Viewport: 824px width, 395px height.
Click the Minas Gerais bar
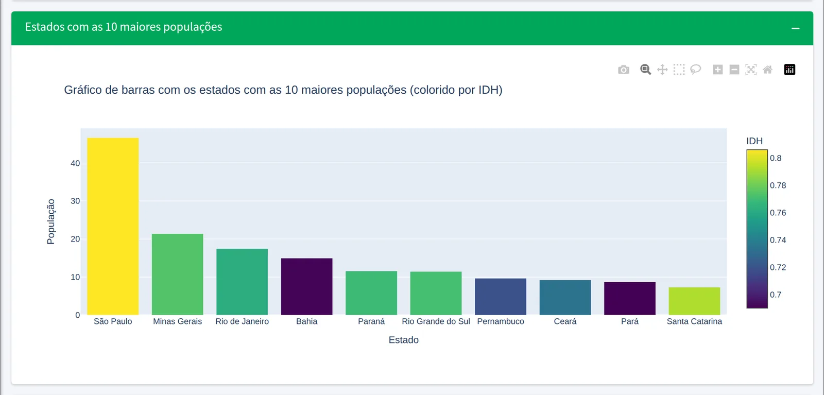178,274
